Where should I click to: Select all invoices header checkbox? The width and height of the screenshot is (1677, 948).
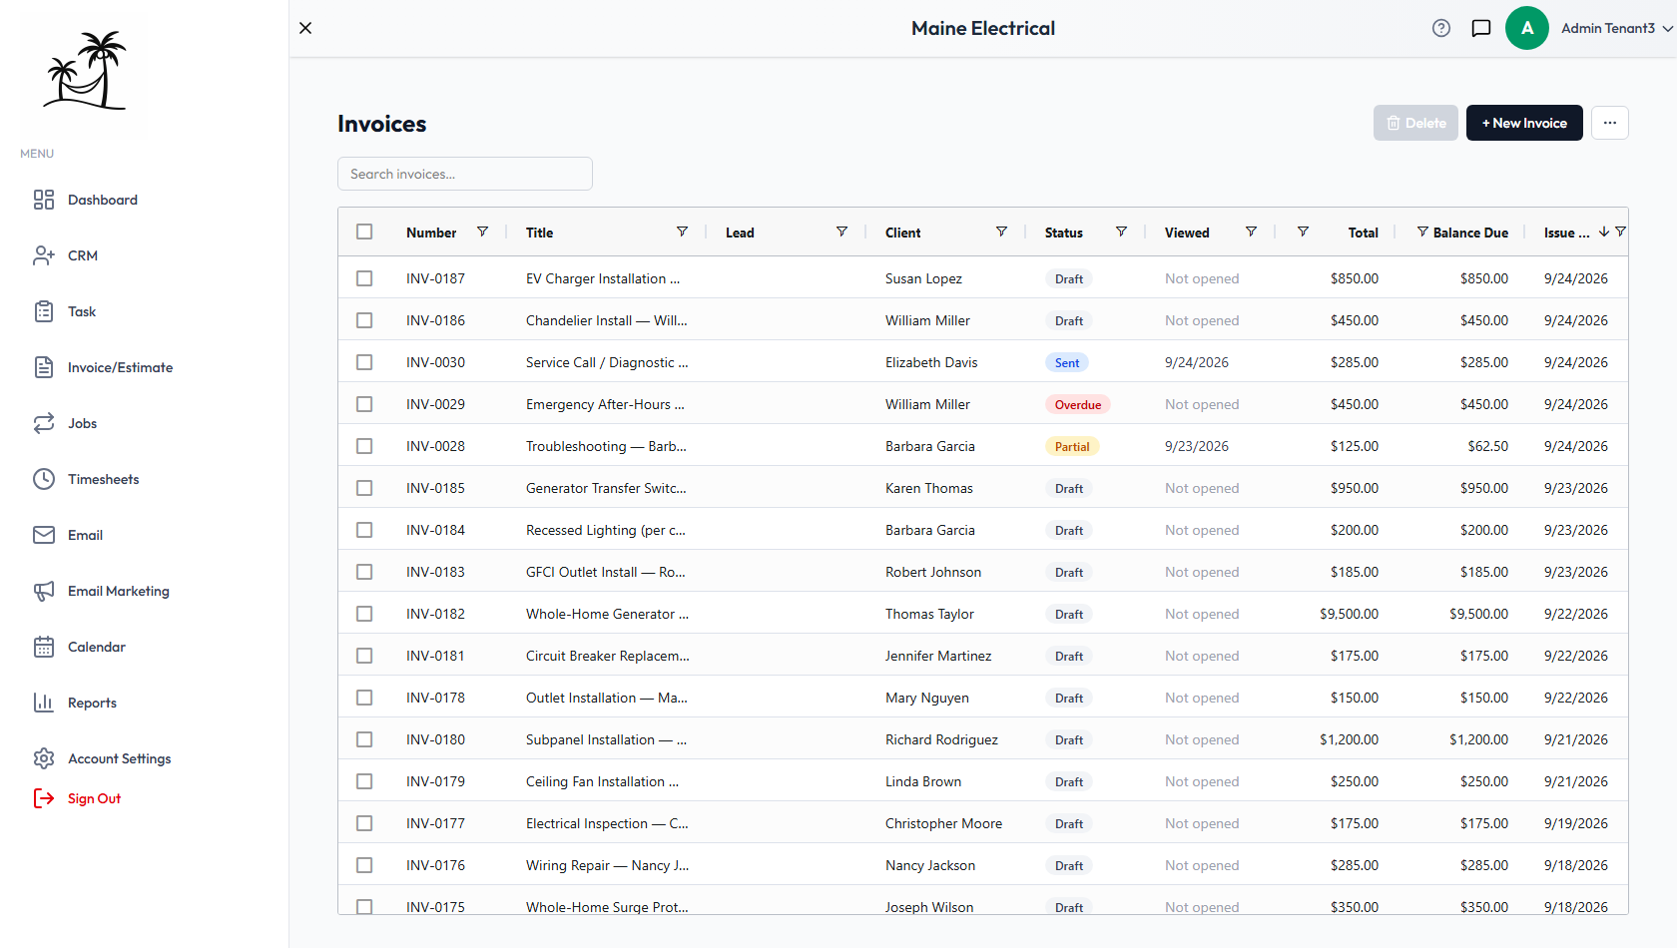coord(364,232)
